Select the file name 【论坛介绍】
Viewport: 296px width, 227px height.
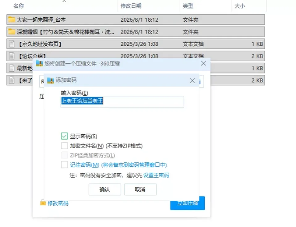tap(32, 56)
